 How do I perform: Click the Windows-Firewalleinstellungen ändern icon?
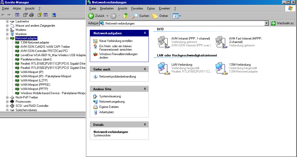click(x=95, y=54)
